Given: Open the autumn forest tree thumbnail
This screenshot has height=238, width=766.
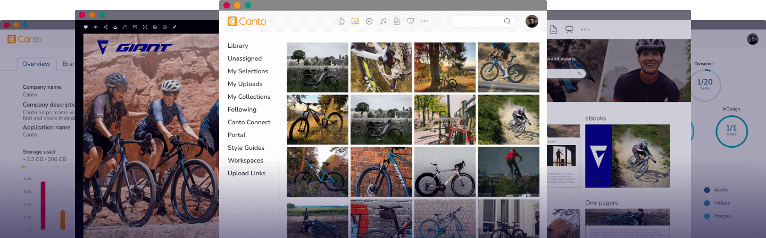Looking at the screenshot, I should (x=445, y=67).
